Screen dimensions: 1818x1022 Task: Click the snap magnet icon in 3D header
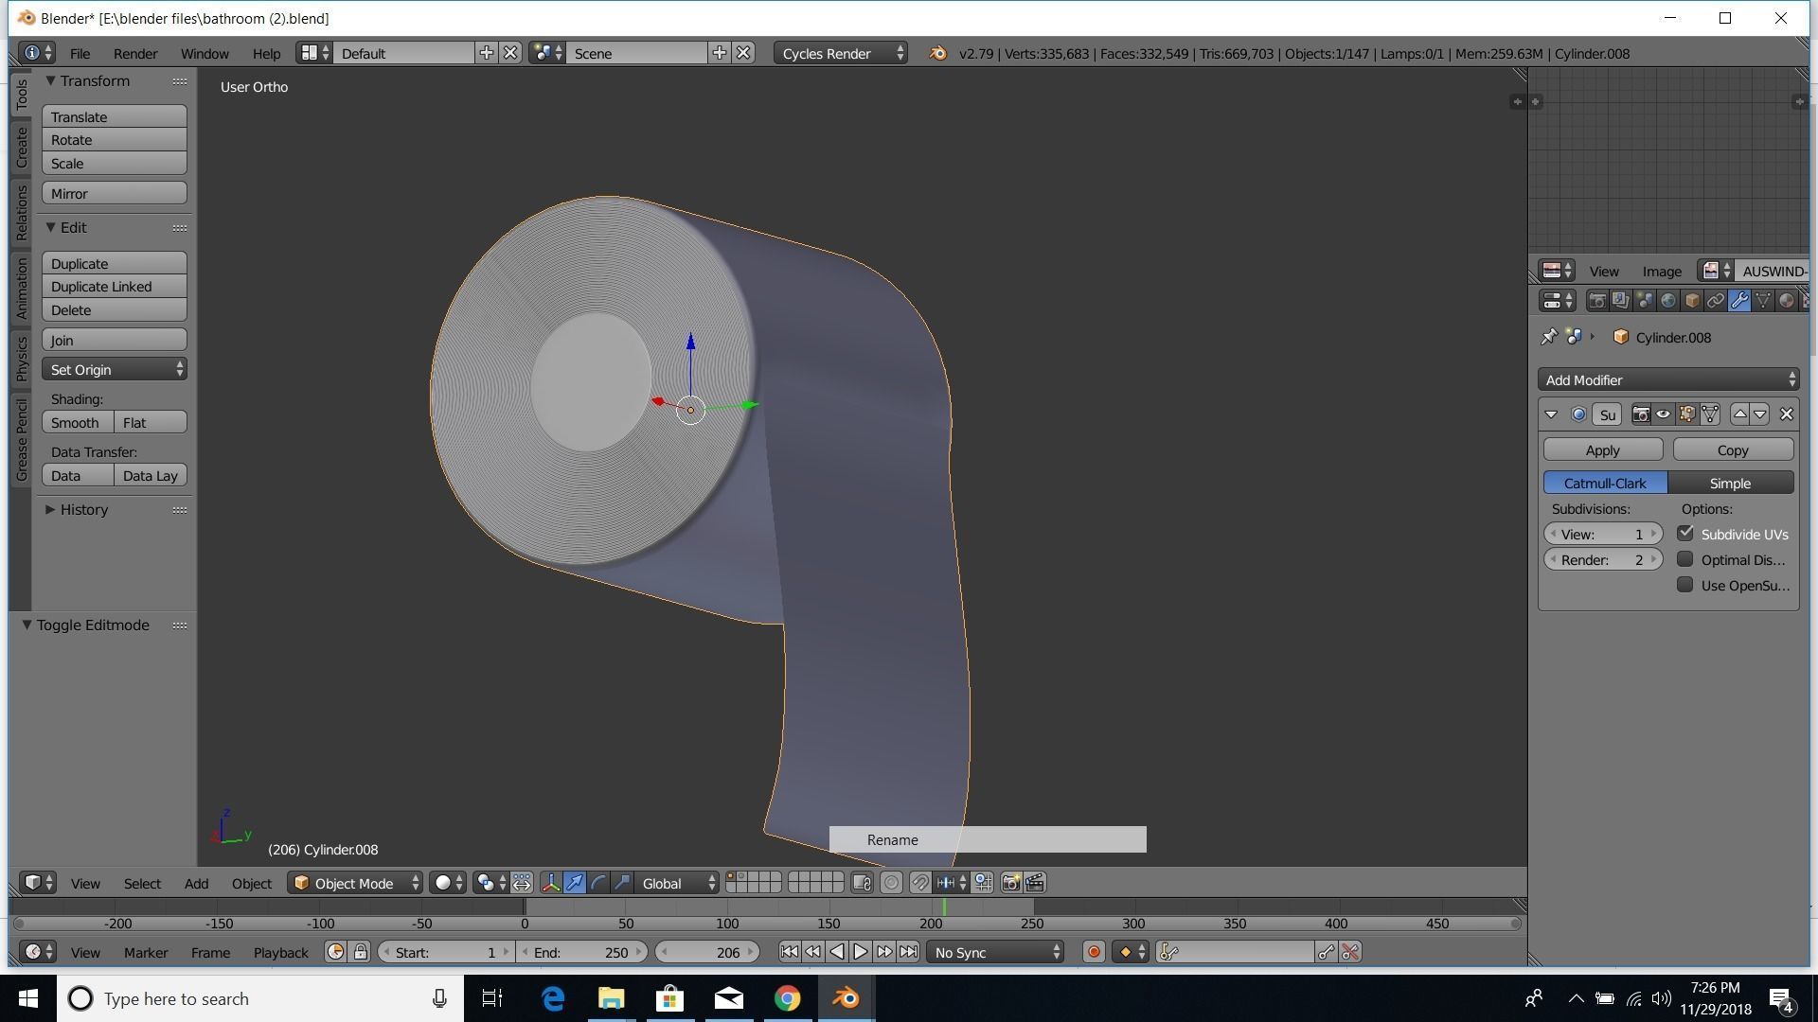pos(919,883)
